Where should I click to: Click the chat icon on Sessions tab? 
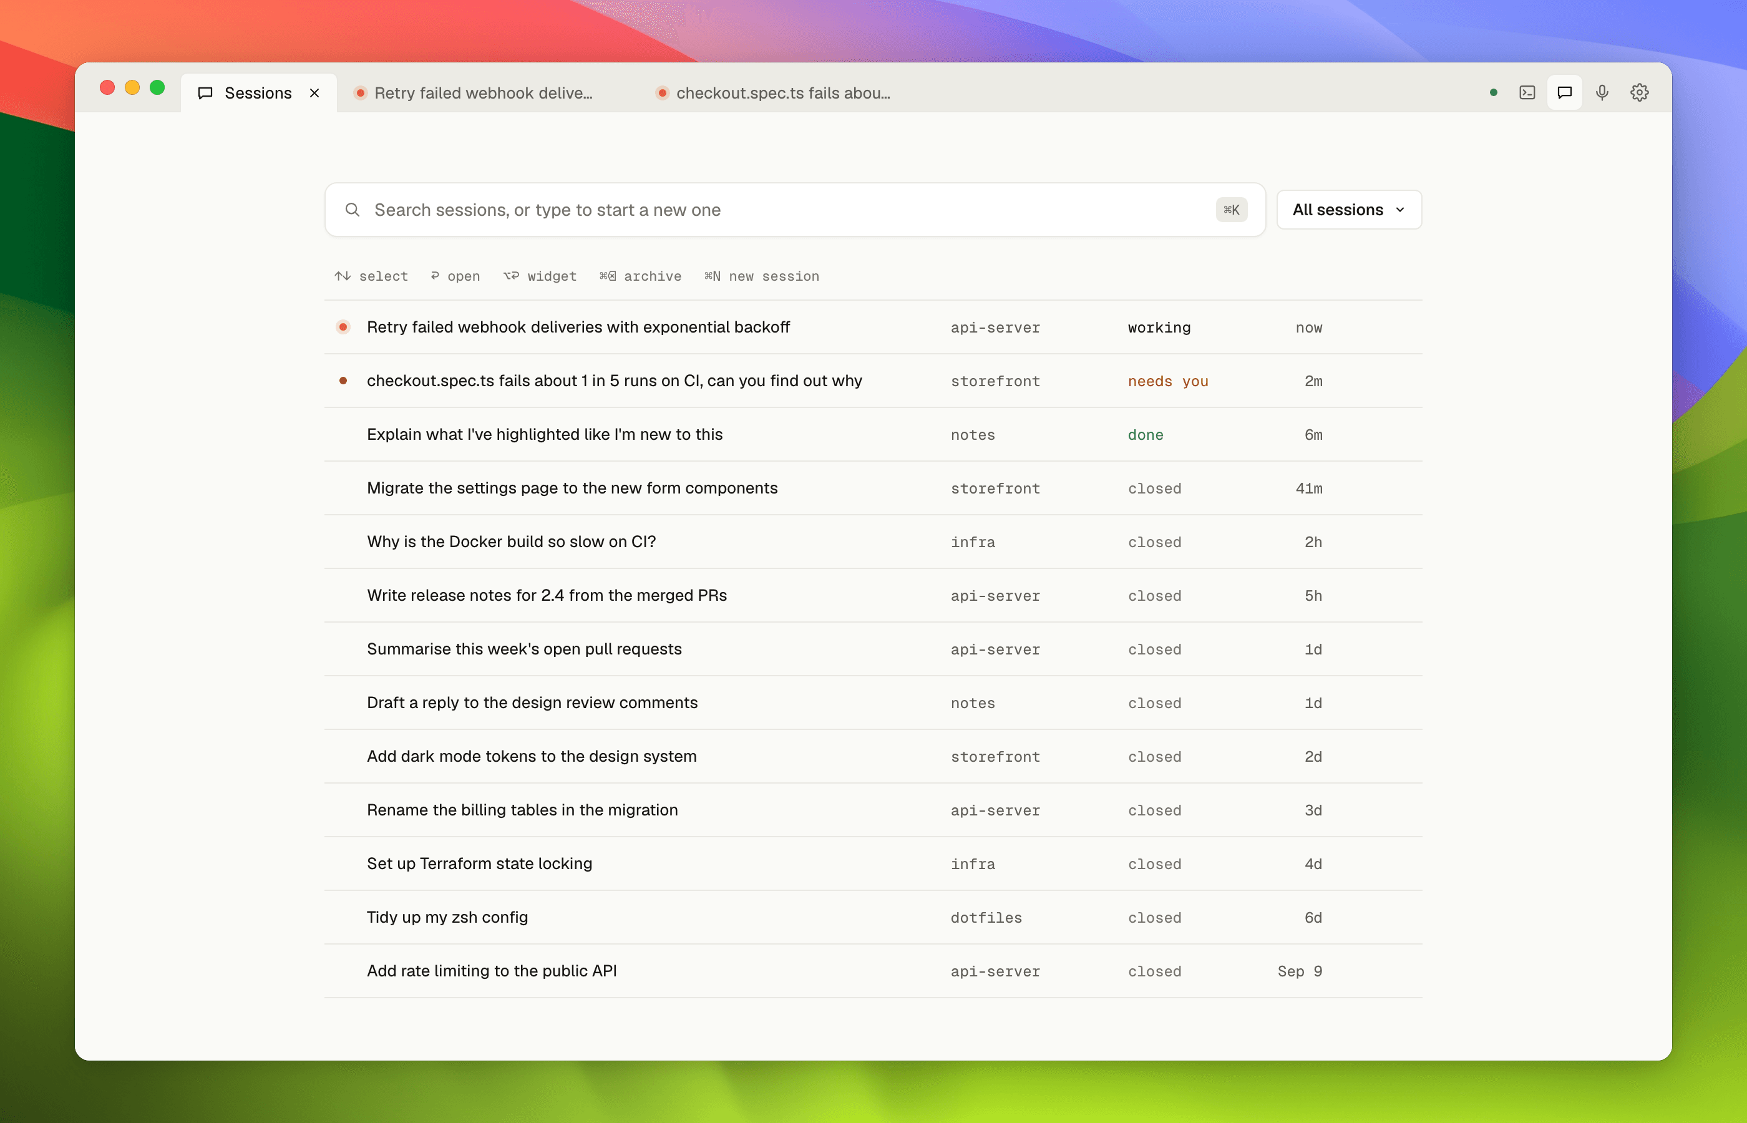click(x=206, y=94)
